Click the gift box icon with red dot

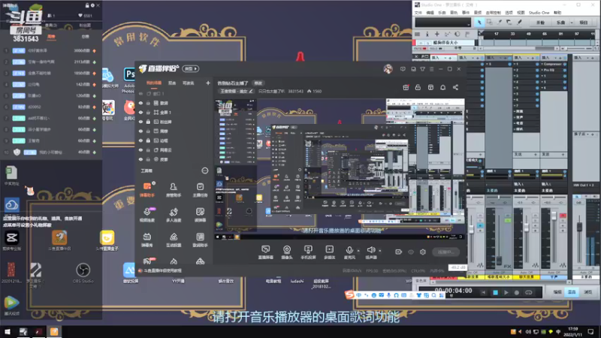406,87
